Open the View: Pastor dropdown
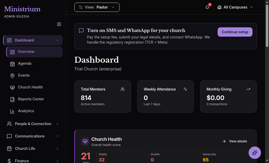 point(97,7)
